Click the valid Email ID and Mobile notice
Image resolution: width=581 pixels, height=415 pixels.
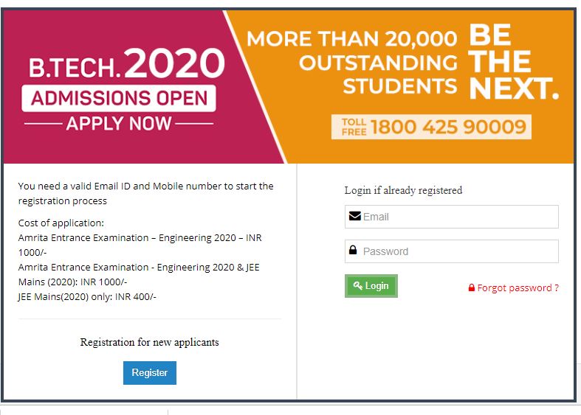(x=145, y=193)
